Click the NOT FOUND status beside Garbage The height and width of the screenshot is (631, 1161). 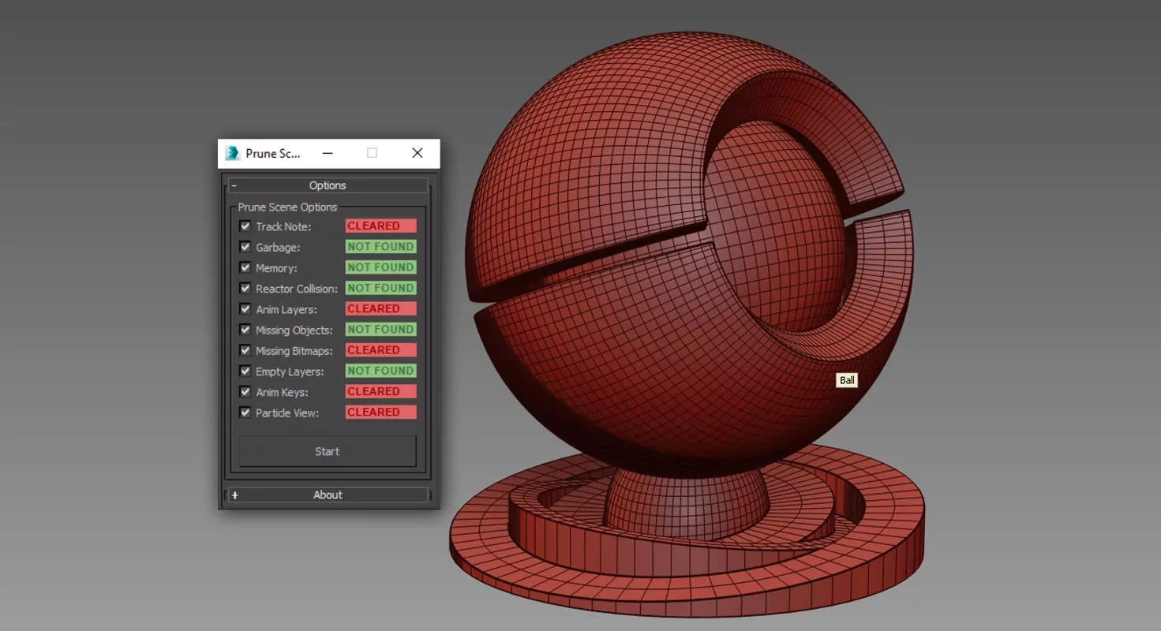pos(380,247)
